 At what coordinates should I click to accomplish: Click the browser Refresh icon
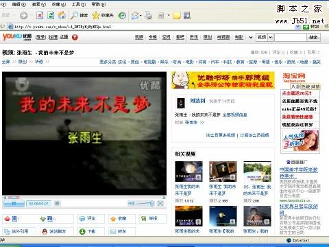[x=51, y=16]
